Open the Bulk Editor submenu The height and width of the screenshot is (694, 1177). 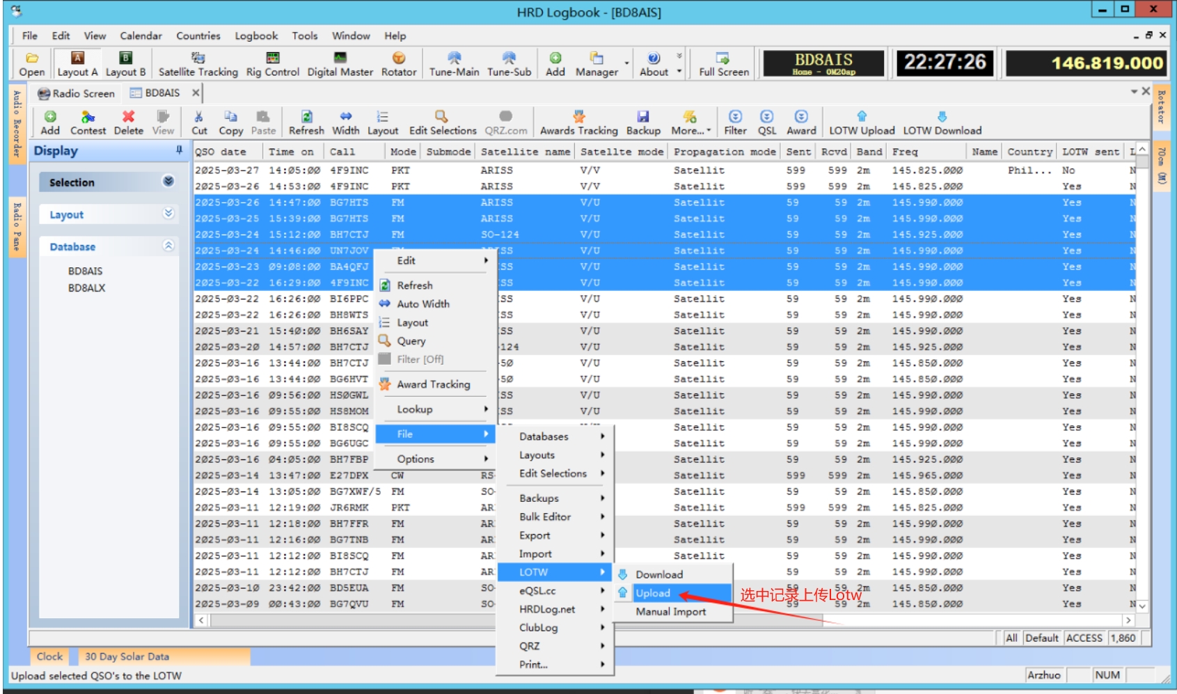555,516
